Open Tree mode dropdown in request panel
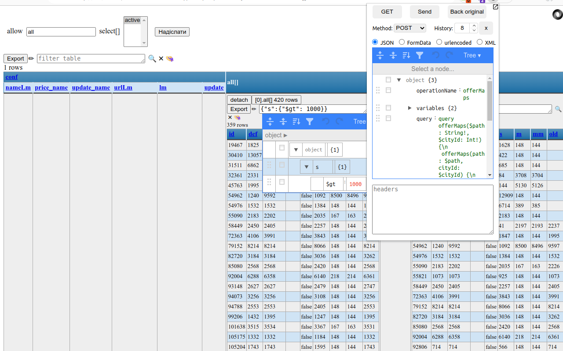 pyautogui.click(x=472, y=55)
